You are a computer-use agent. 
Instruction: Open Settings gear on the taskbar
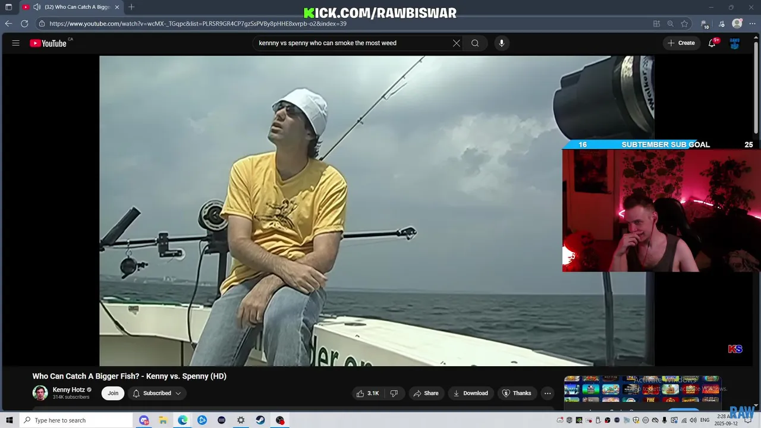pos(241,420)
